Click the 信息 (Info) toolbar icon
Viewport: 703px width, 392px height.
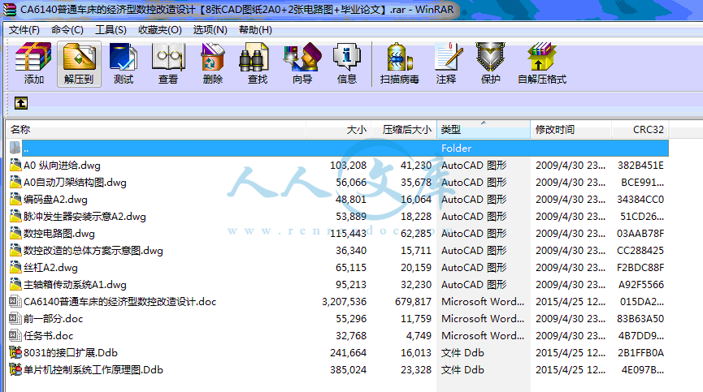tap(346, 58)
